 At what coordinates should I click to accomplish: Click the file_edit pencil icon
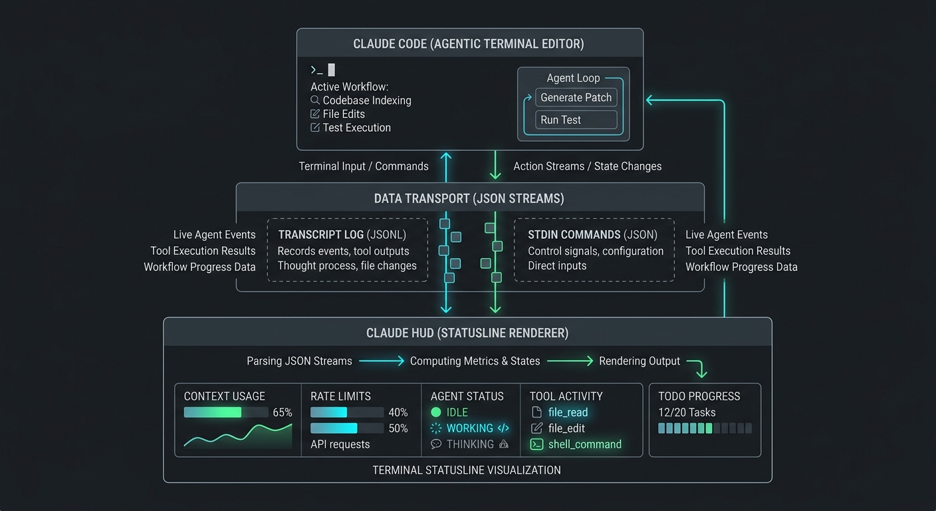pos(536,428)
